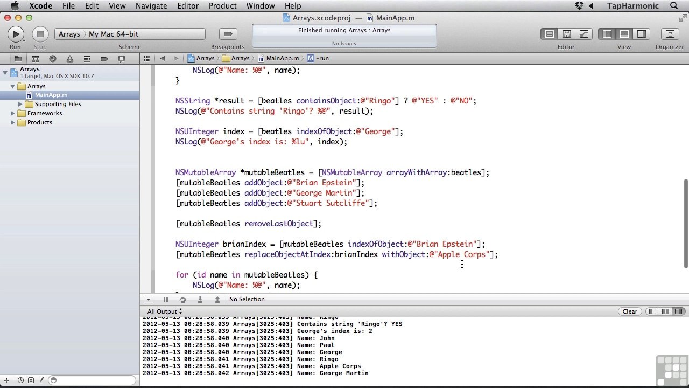The width and height of the screenshot is (689, 388).
Task: Stop the running build
Action: click(x=40, y=34)
